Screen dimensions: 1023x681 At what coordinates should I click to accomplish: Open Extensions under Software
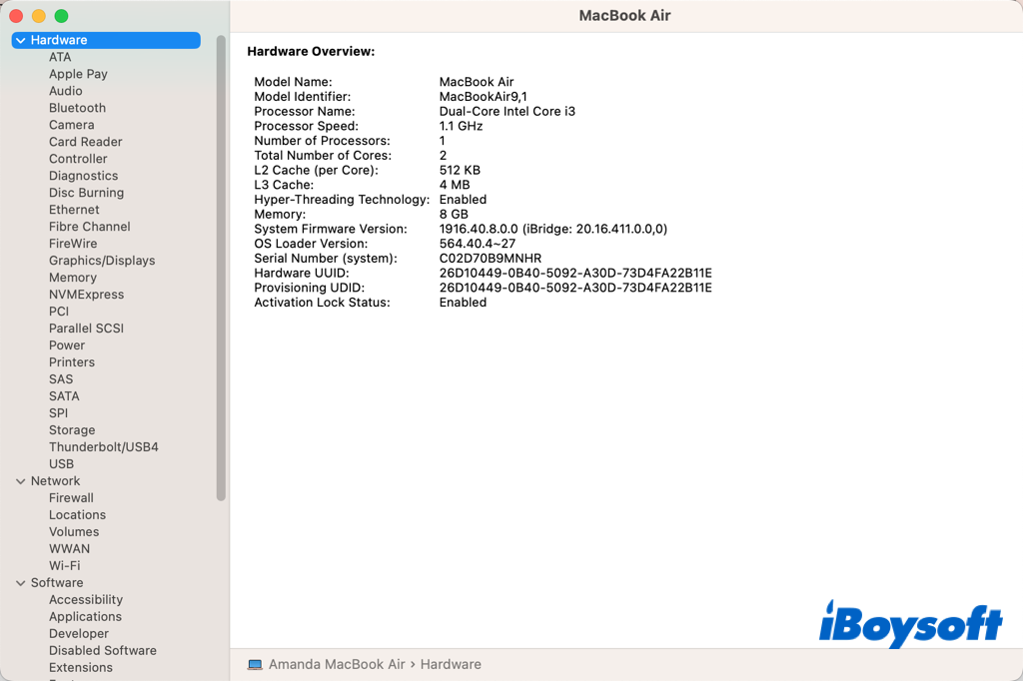click(x=80, y=668)
